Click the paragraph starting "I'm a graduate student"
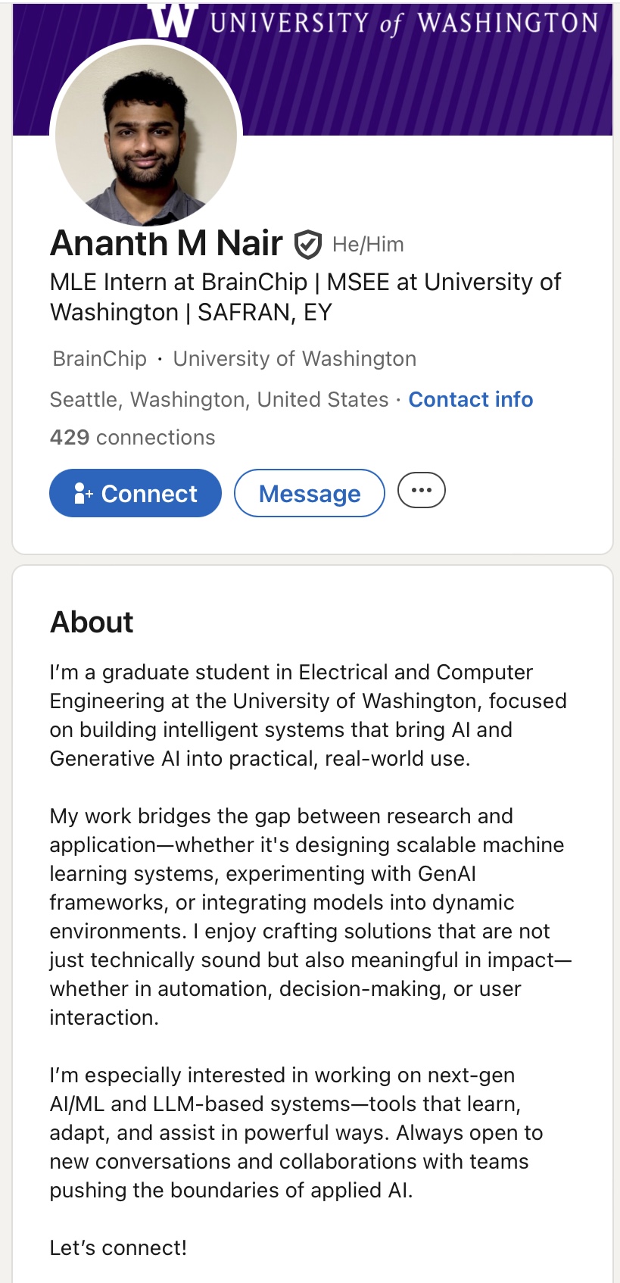 click(307, 715)
